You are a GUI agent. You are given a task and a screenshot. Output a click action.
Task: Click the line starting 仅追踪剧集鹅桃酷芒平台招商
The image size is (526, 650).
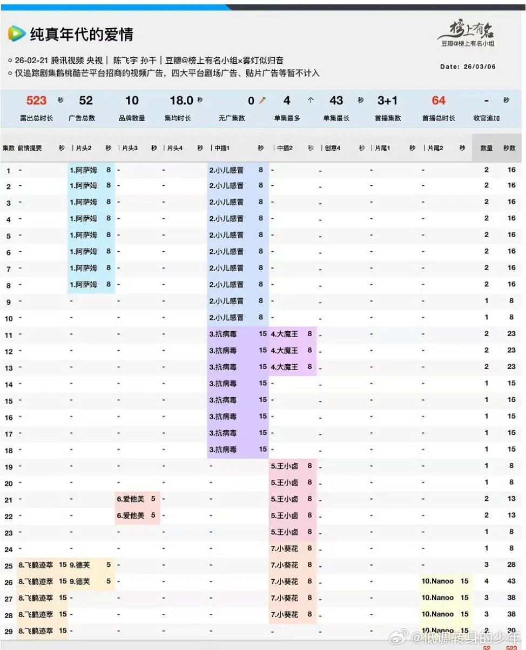(167, 73)
